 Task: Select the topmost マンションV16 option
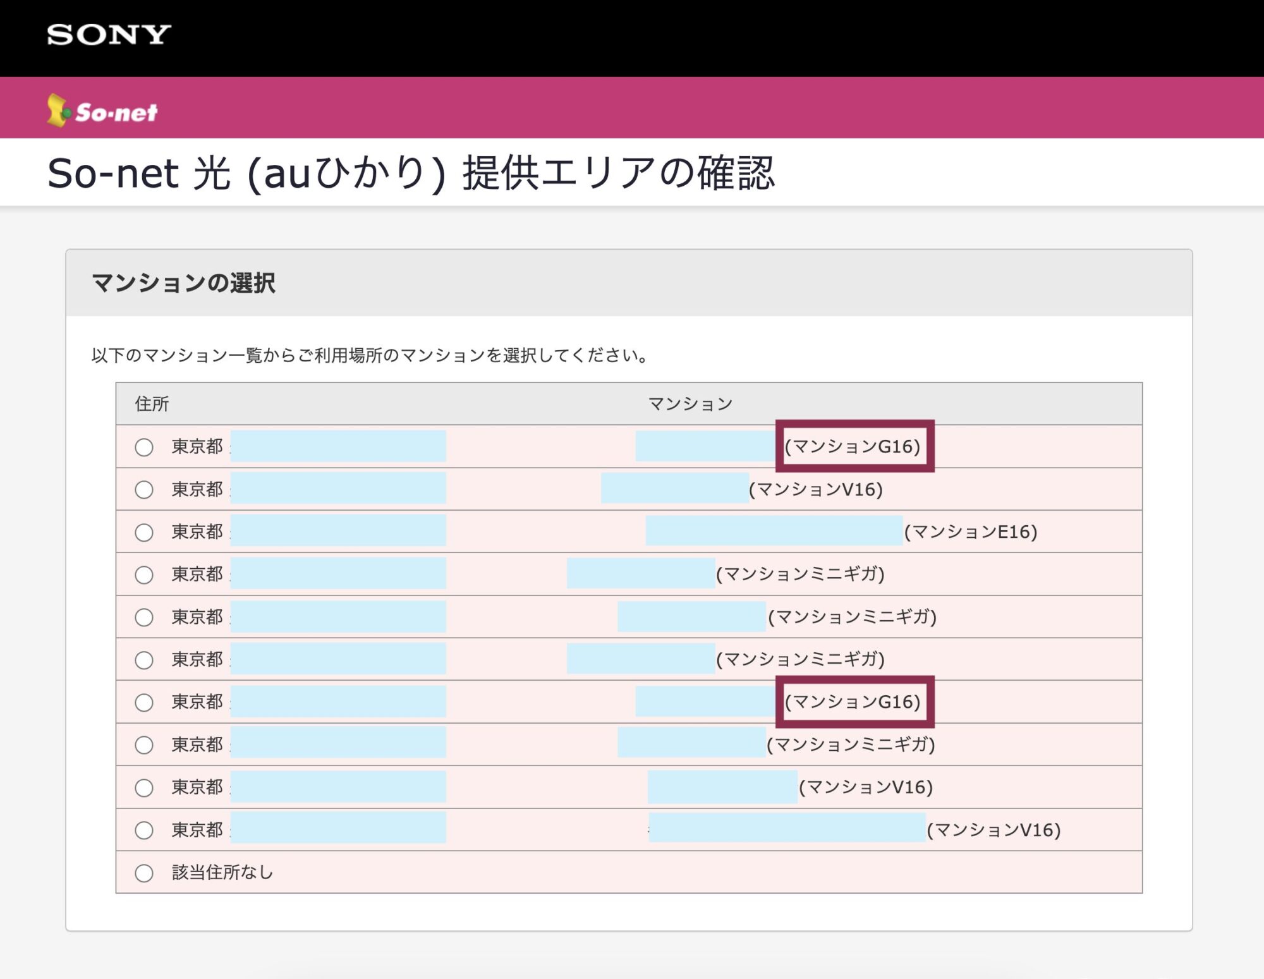click(x=144, y=489)
